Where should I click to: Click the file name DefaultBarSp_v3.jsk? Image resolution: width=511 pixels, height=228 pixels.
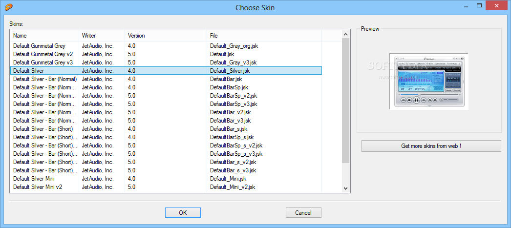(x=234, y=104)
